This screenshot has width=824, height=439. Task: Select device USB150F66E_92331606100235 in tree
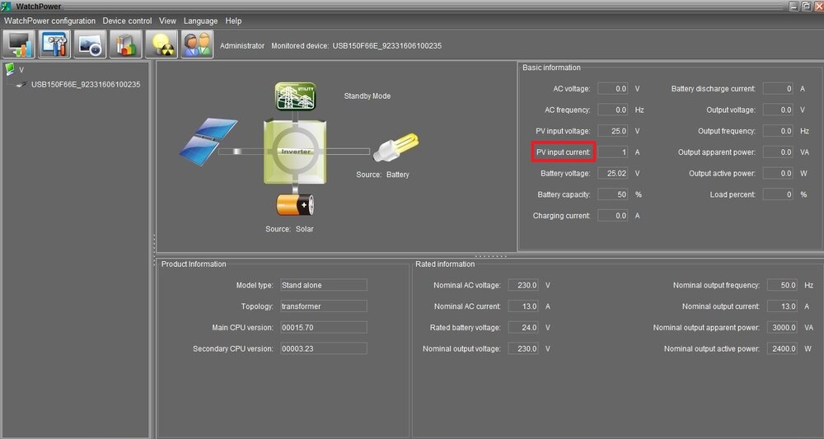pyautogui.click(x=85, y=84)
